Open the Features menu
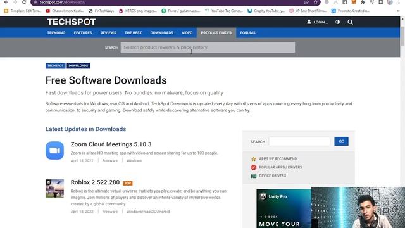This screenshot has width=405, height=228. point(83,33)
